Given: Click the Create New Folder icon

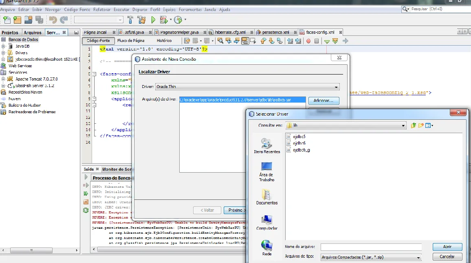Looking at the screenshot, I should tap(421, 125).
